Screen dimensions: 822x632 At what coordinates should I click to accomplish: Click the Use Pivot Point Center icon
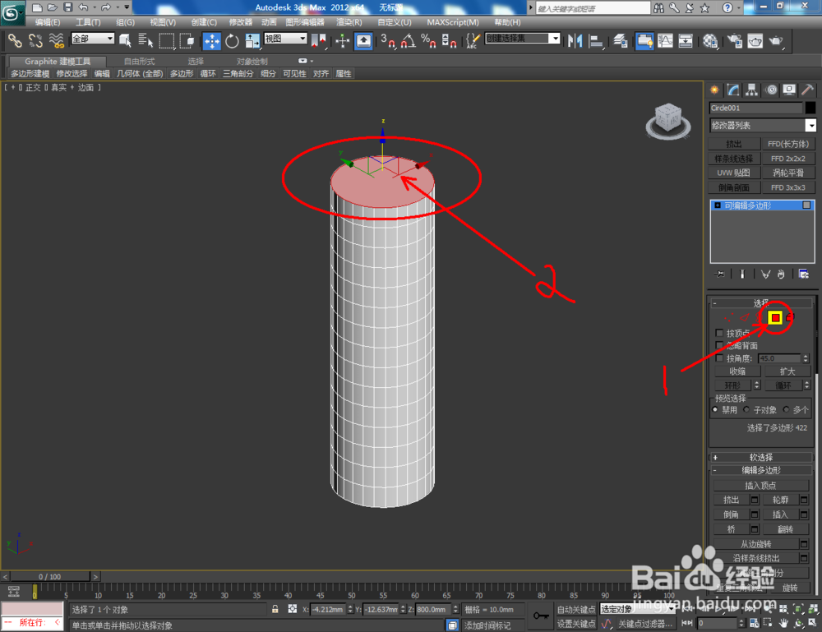[319, 40]
